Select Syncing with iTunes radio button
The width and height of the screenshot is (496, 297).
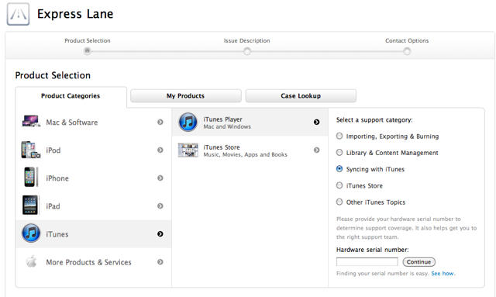click(x=339, y=169)
